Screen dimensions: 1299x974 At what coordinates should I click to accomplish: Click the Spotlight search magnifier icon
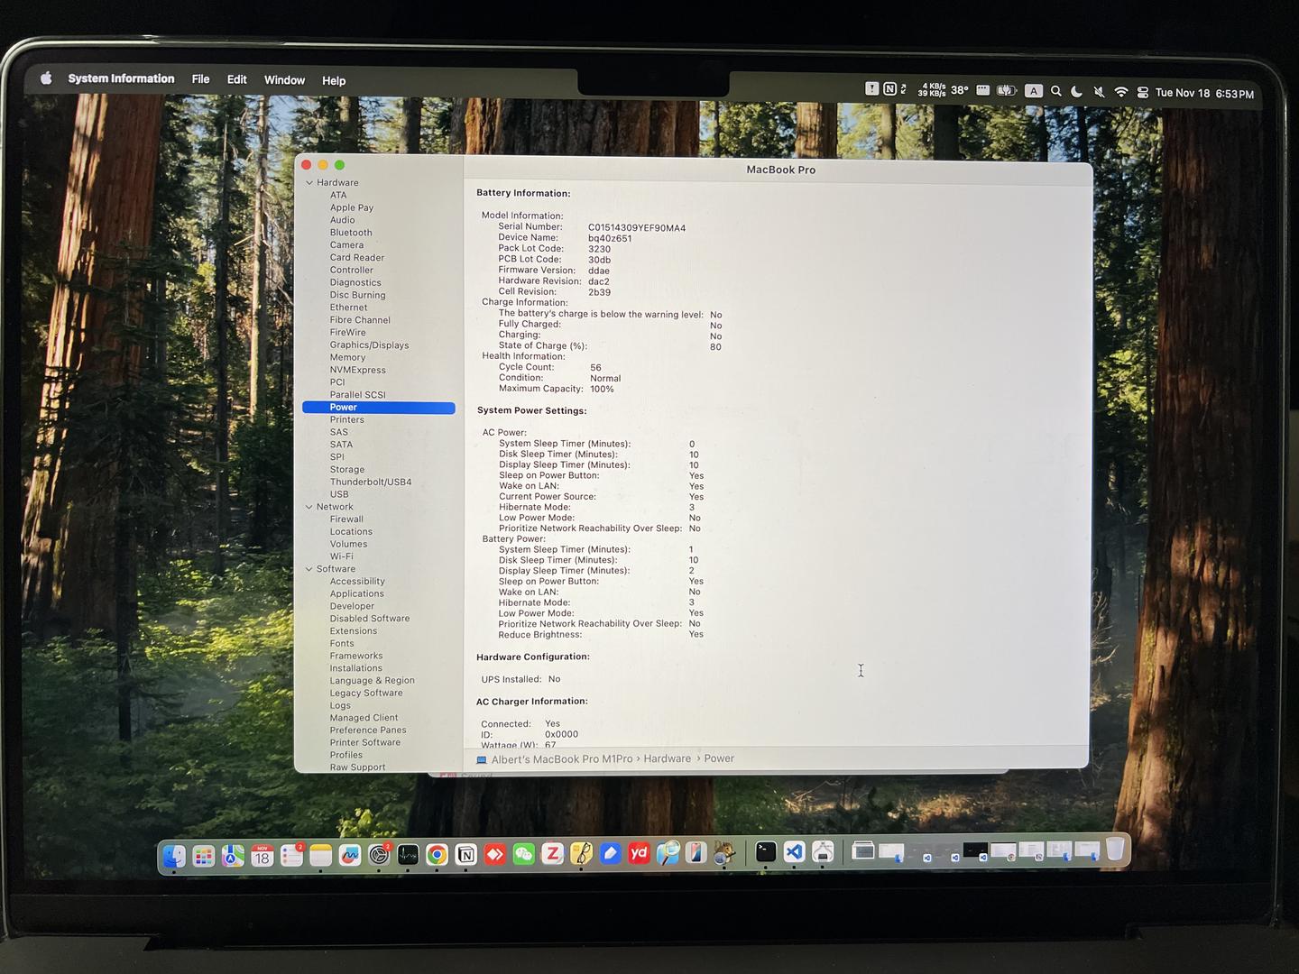[x=1055, y=91]
